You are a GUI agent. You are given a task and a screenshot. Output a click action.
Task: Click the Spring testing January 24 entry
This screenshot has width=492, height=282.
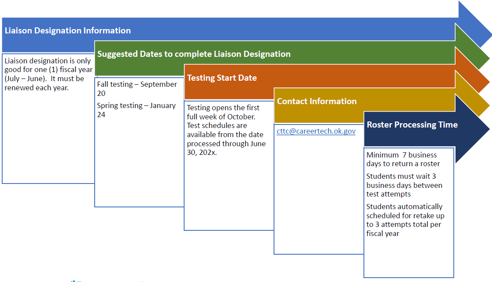click(x=136, y=110)
